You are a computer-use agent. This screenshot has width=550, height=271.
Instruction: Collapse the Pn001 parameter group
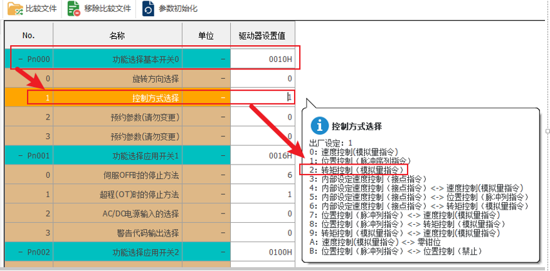20,156
